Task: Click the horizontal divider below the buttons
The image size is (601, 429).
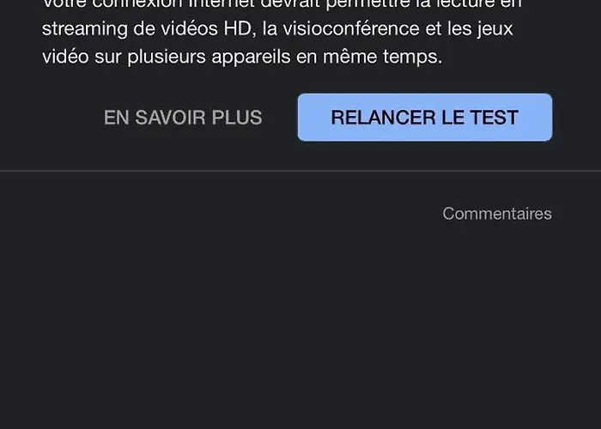Action: click(300, 171)
